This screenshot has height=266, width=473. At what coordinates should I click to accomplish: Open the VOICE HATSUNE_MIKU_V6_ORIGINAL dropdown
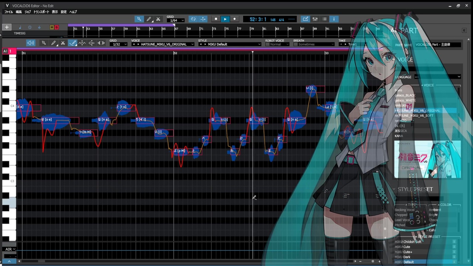[x=163, y=44]
